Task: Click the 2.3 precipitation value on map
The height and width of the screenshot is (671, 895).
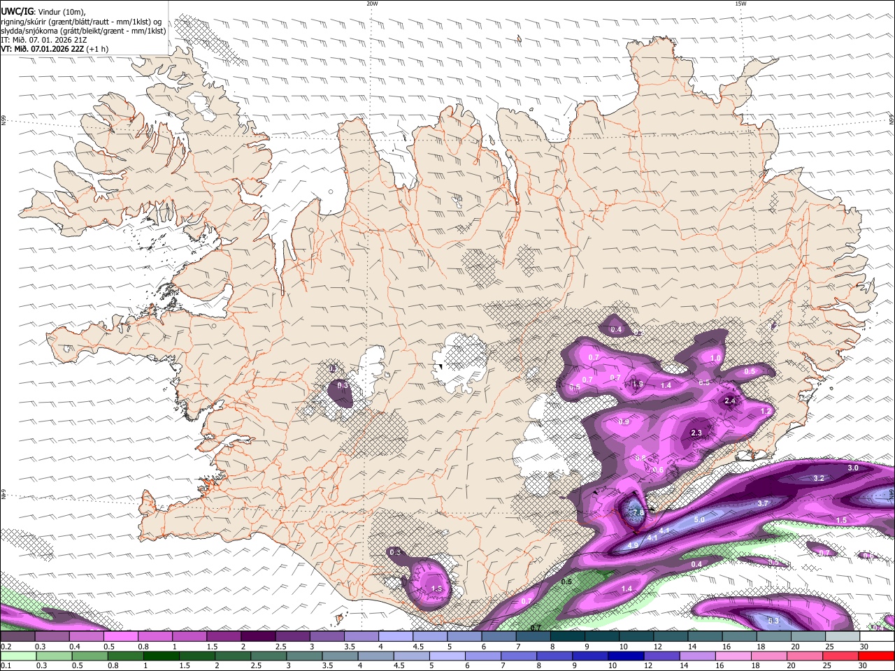Action: [x=696, y=433]
